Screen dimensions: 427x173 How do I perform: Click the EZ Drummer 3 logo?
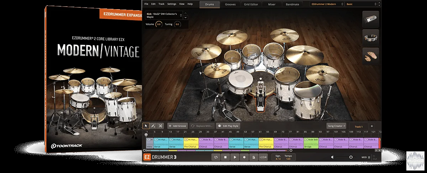click(160, 157)
